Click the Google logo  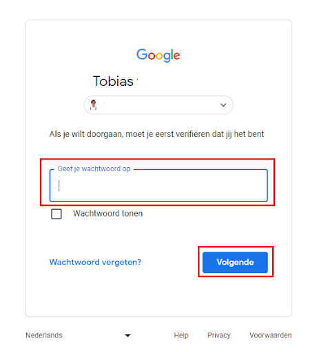(x=158, y=55)
